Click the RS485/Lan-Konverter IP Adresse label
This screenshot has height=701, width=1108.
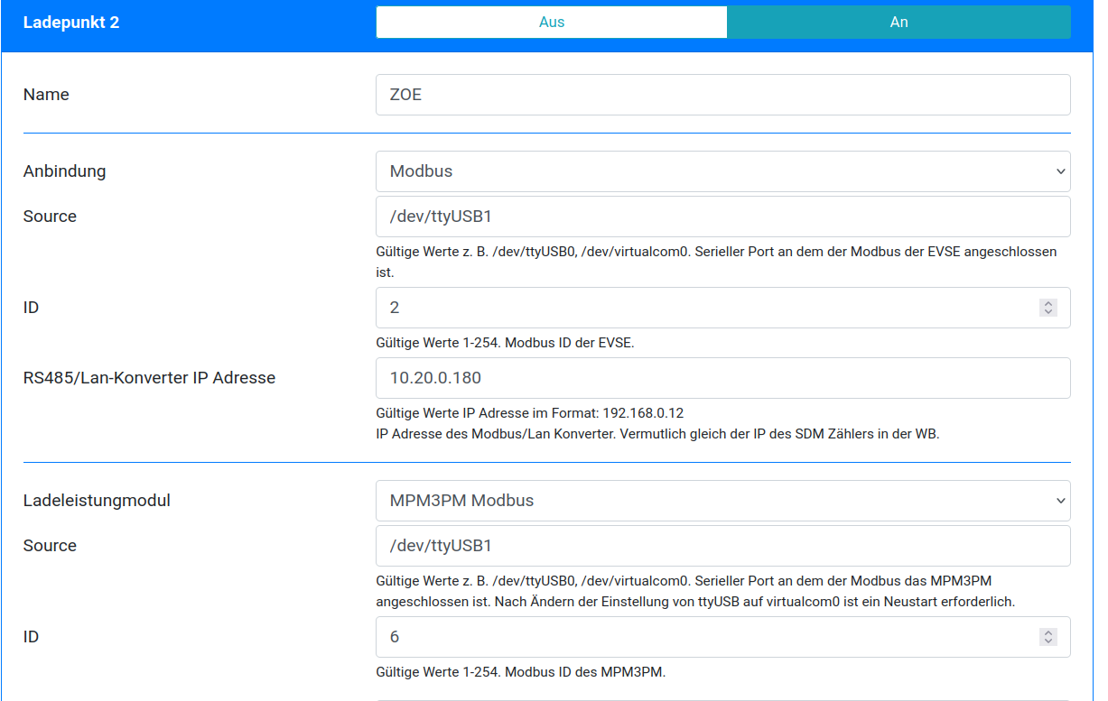pyautogui.click(x=149, y=378)
